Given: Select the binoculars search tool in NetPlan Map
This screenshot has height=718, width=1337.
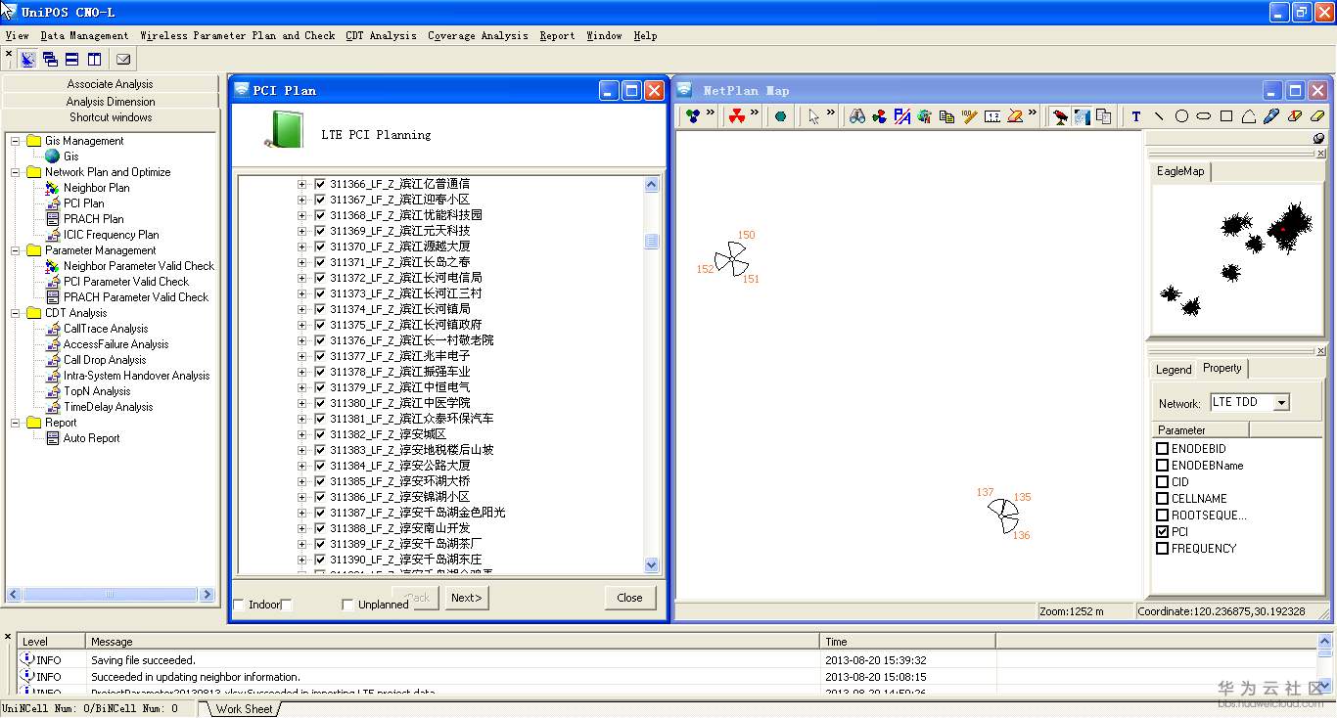Looking at the screenshot, I should pyautogui.click(x=857, y=116).
